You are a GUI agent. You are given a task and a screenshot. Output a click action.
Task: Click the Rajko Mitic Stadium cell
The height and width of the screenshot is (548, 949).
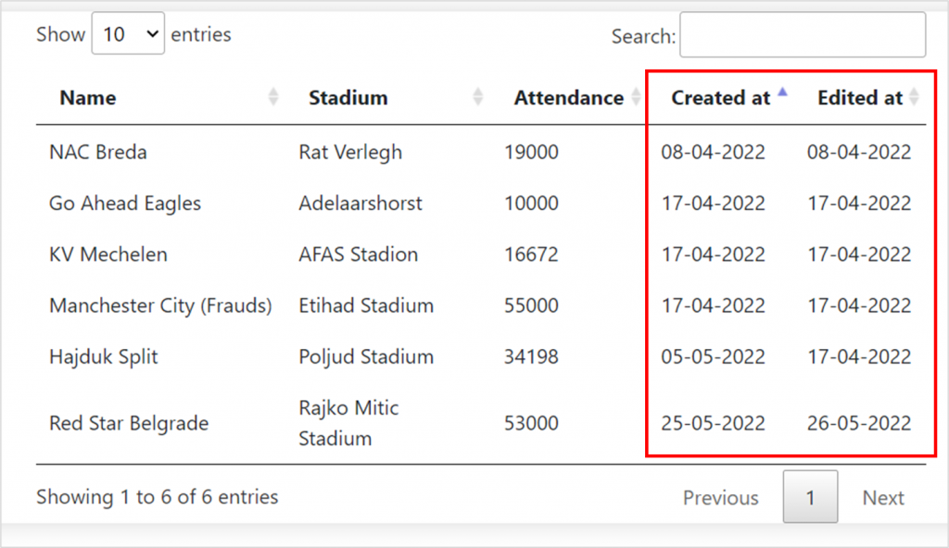click(x=348, y=423)
